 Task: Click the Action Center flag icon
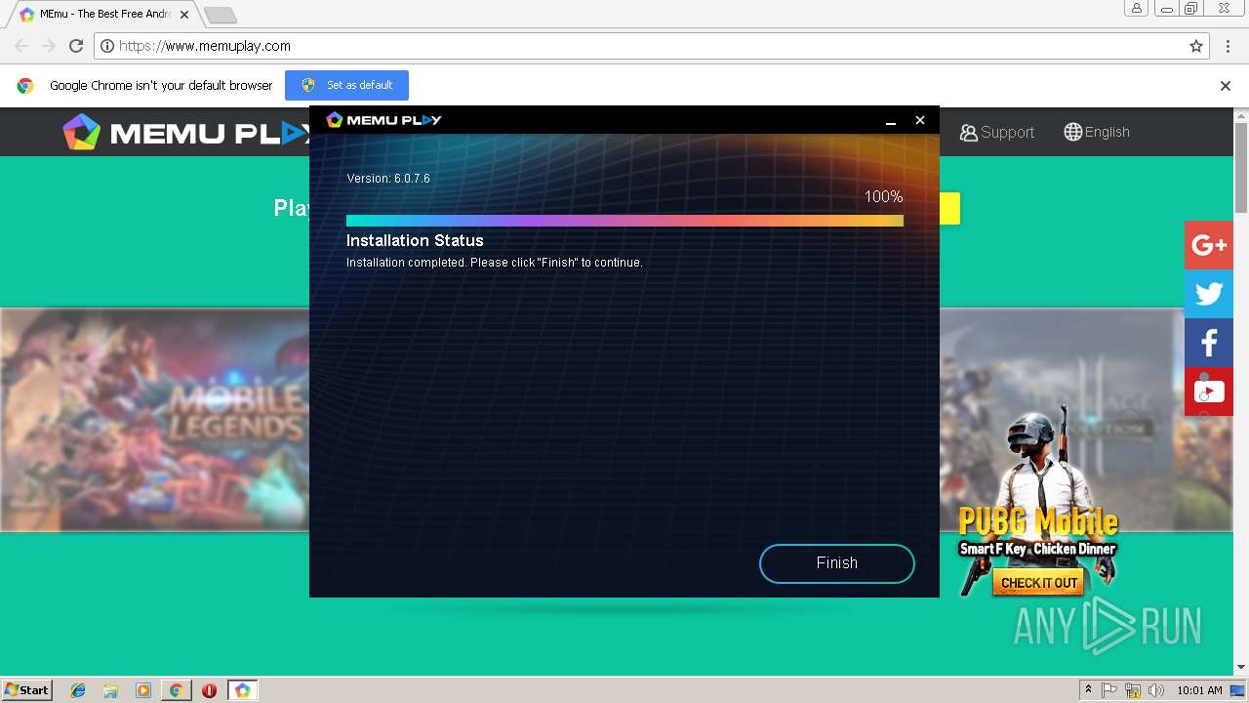pyautogui.click(x=1109, y=690)
